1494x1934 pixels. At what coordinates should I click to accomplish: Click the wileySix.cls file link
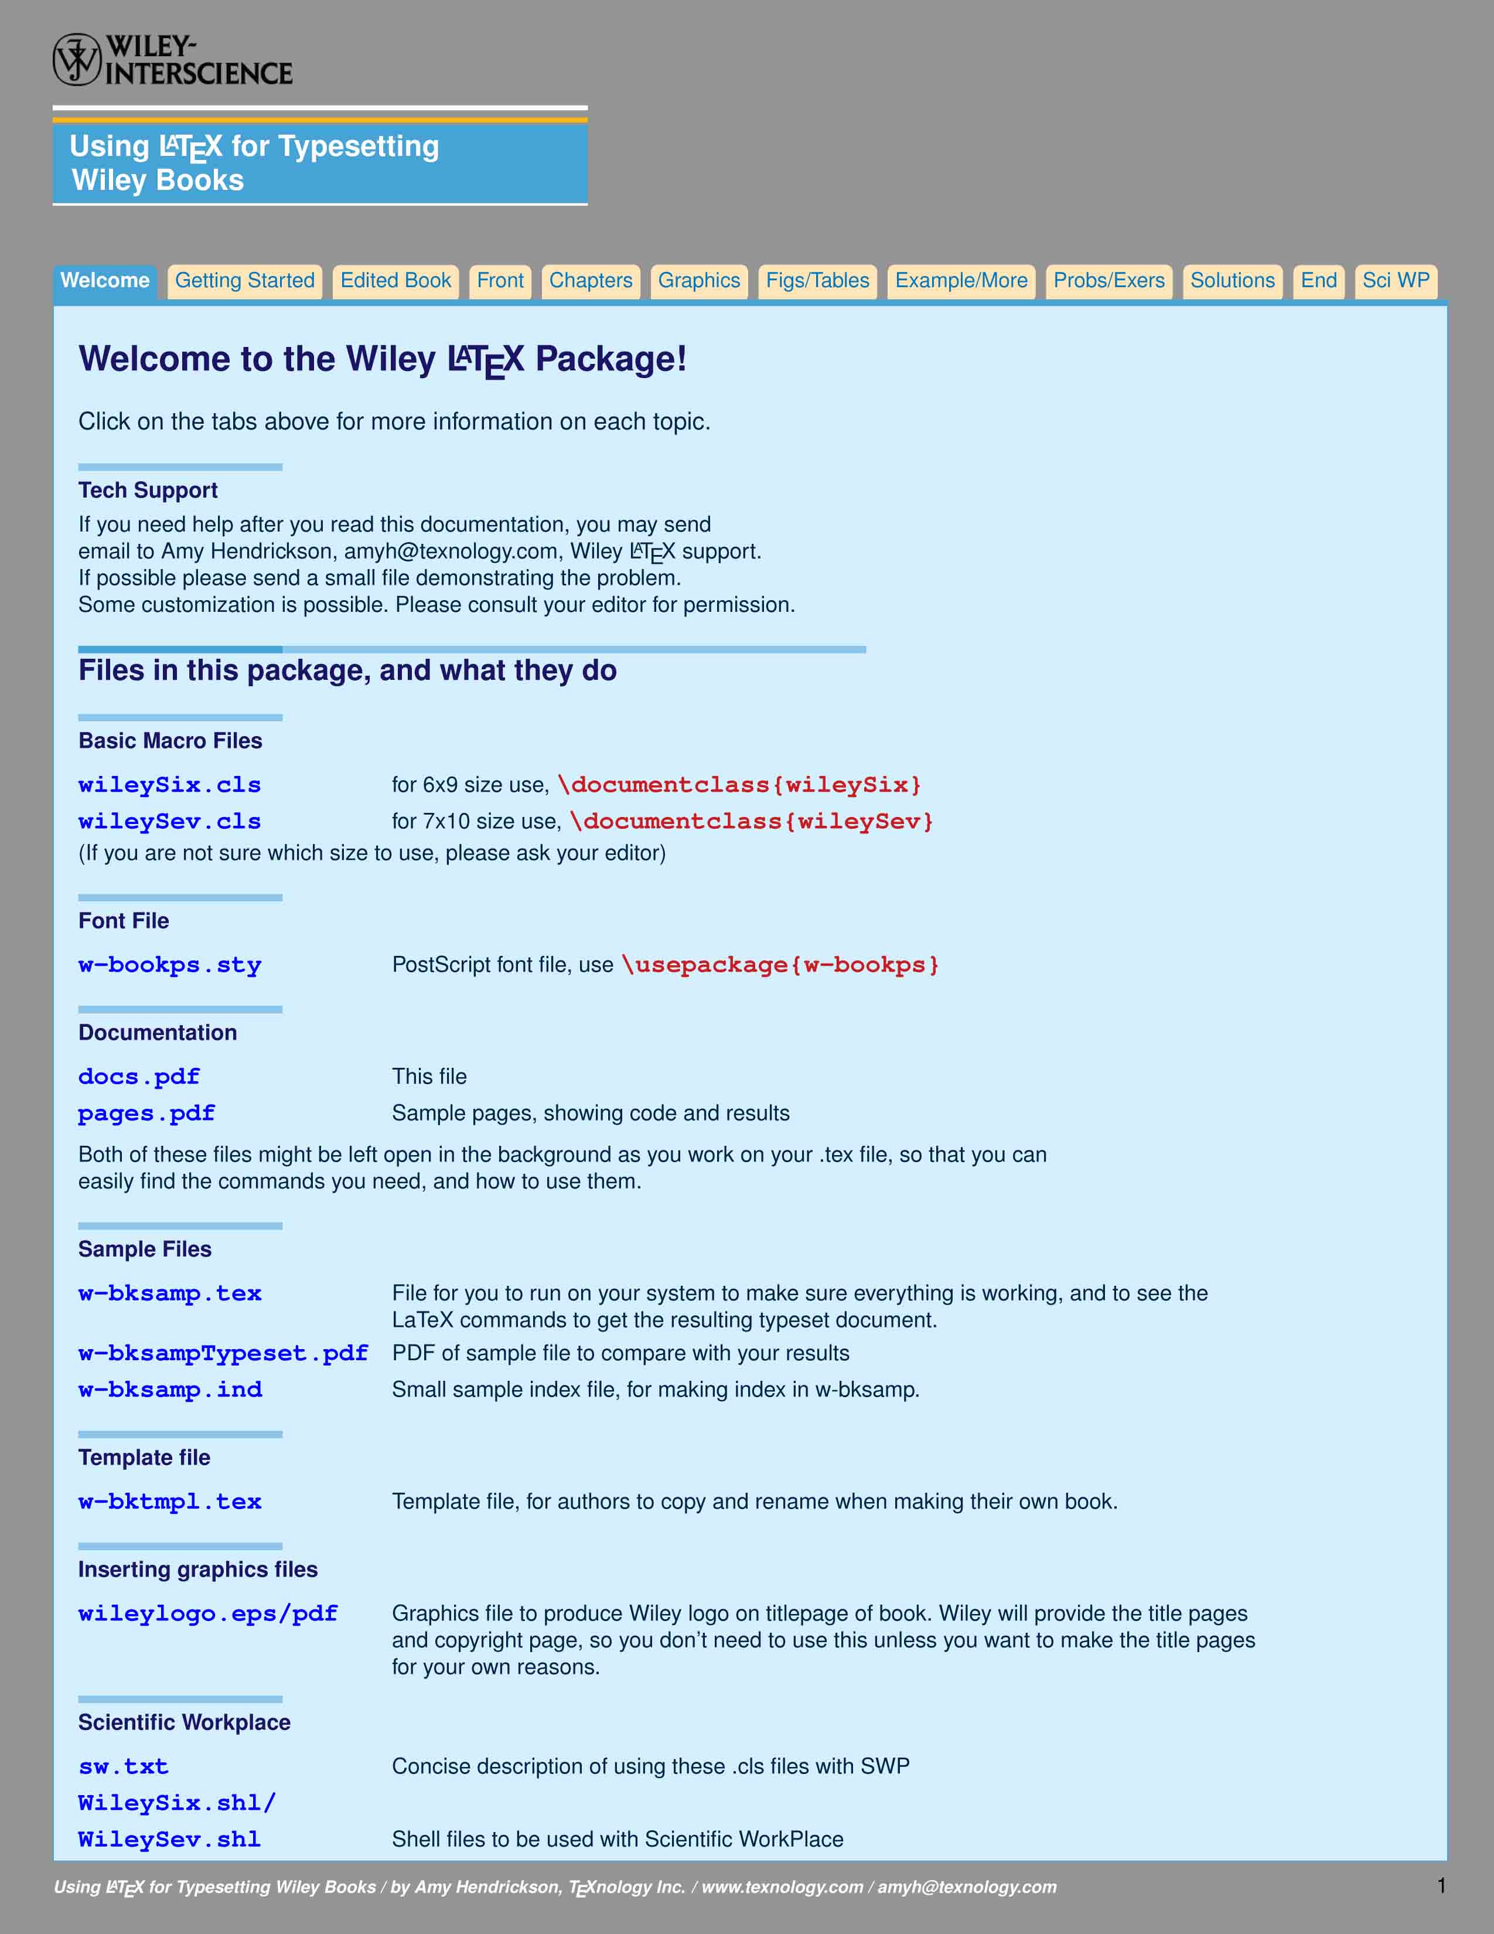171,785
